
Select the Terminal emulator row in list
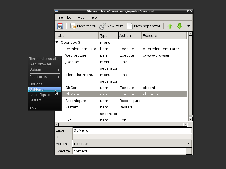pos(121,49)
